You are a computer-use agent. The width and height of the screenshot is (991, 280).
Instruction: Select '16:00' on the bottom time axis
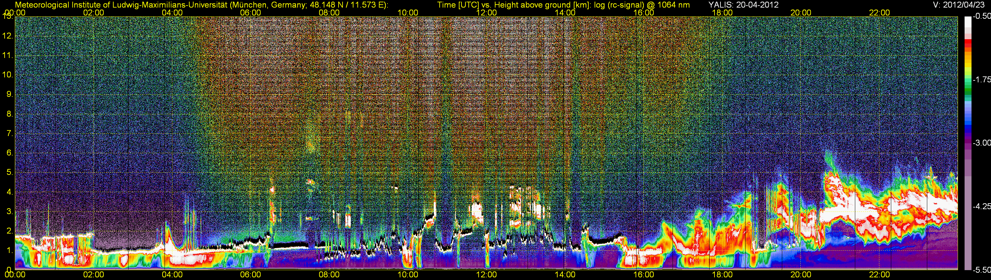[x=643, y=275]
